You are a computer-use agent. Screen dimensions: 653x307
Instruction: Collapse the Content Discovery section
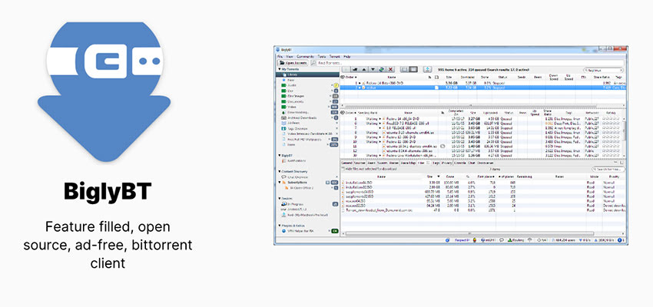click(x=280, y=171)
